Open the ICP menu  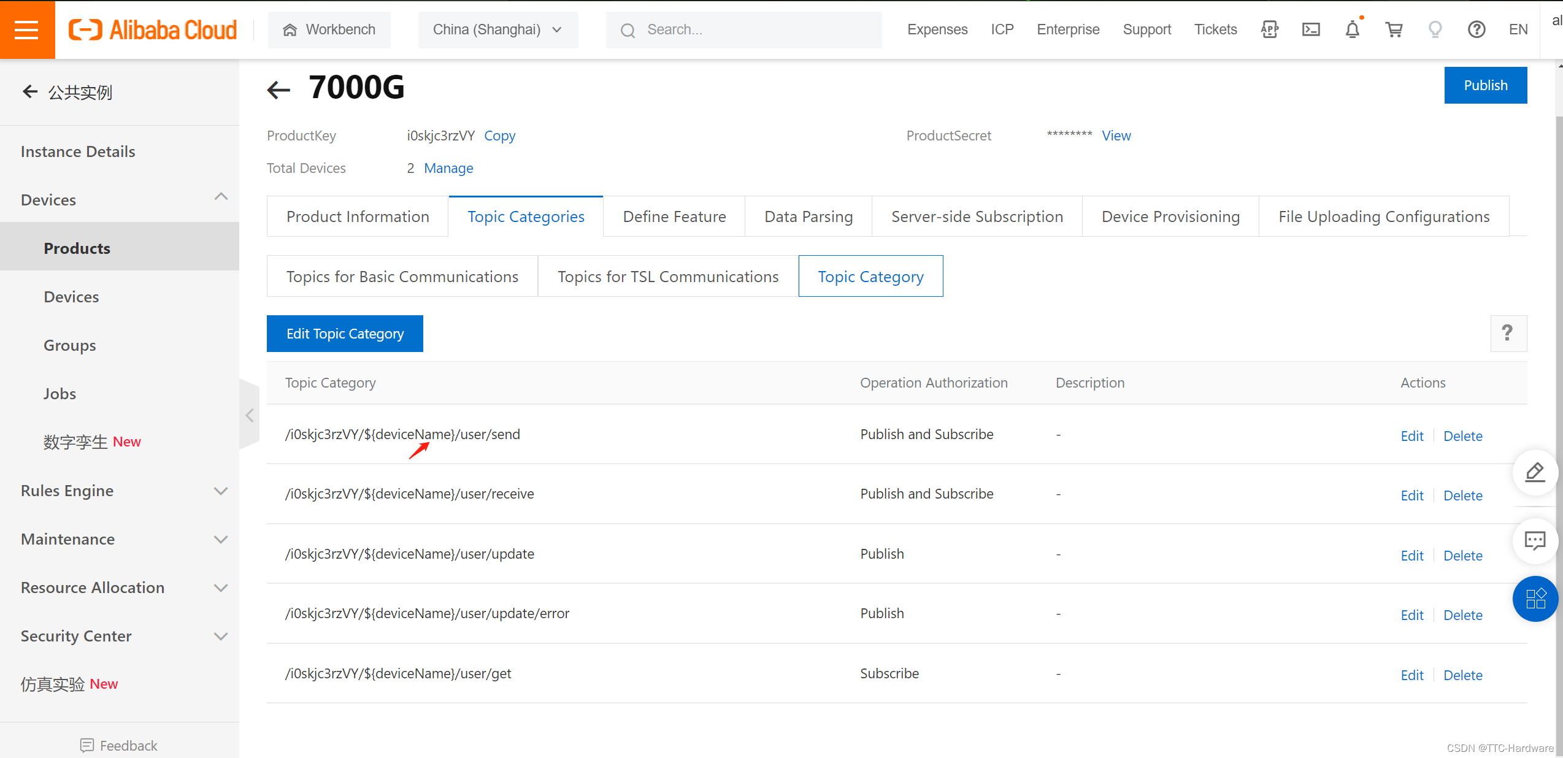[x=1002, y=29]
